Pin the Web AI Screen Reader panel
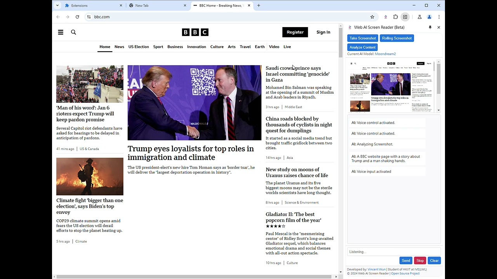This screenshot has height=279, width=497. [430, 27]
